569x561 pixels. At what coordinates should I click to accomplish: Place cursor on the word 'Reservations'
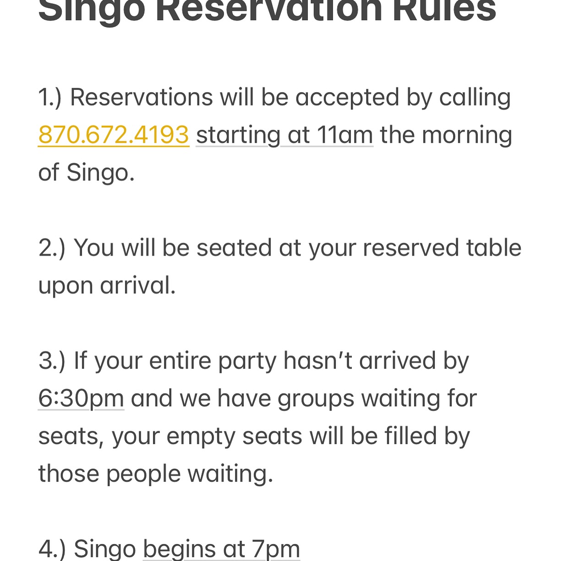[x=142, y=97]
